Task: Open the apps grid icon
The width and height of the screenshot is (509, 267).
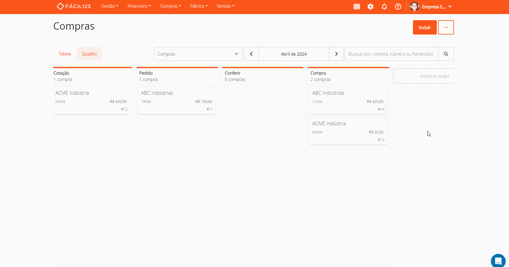Action: (357, 6)
